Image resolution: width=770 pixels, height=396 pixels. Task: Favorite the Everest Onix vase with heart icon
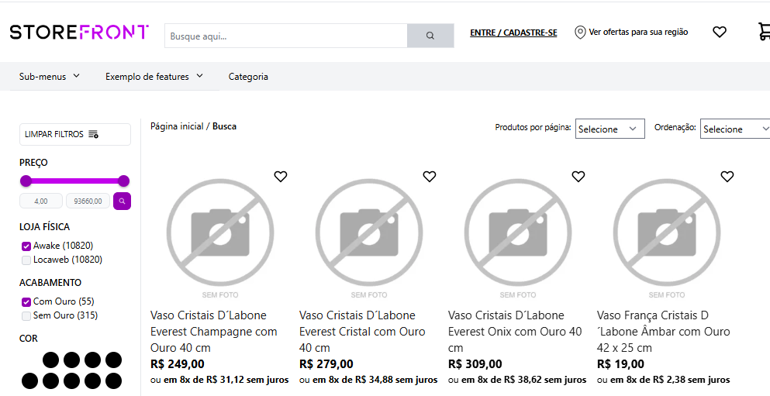tap(578, 176)
